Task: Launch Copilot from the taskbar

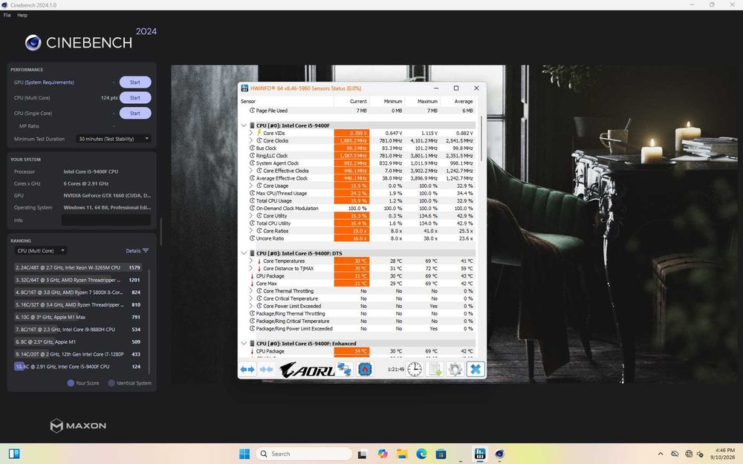Action: (x=383, y=454)
